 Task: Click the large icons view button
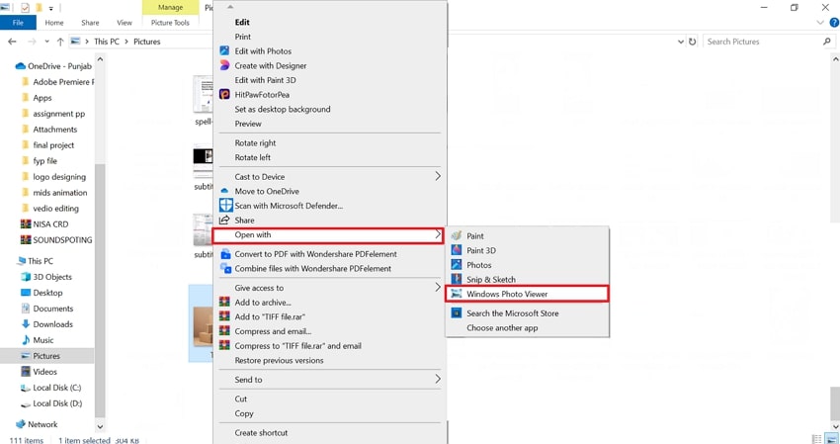pos(832,439)
